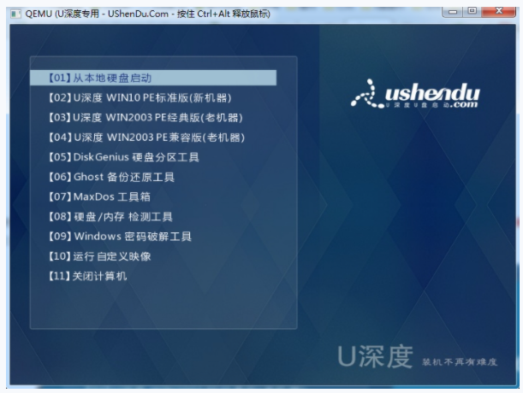
Task: Choose 【02】U深度 WIN10 PE标准版(新机器)
Action: click(140, 97)
